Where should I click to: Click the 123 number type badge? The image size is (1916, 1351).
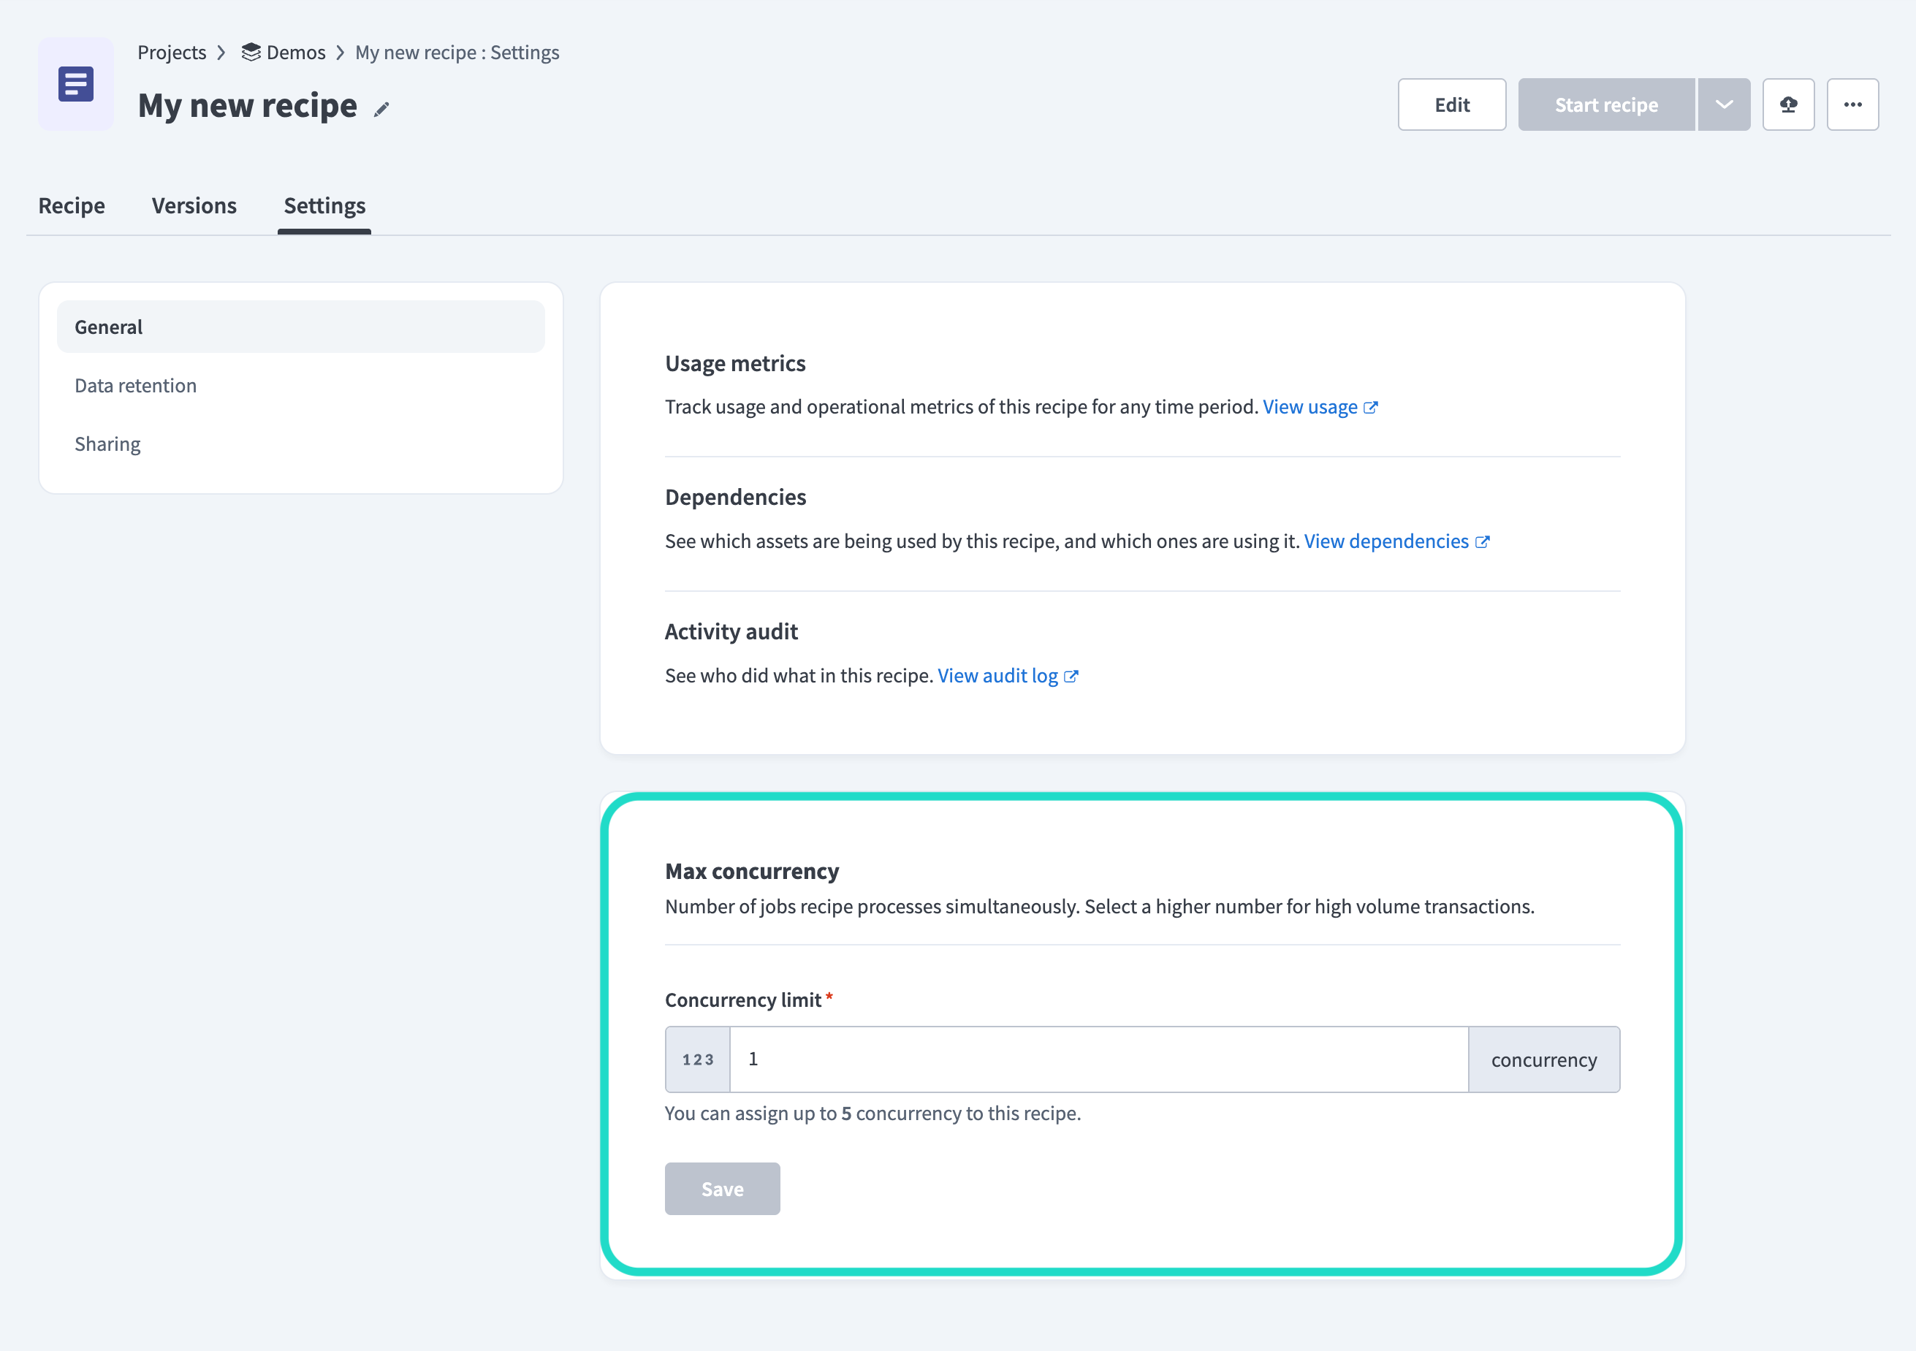(x=698, y=1059)
